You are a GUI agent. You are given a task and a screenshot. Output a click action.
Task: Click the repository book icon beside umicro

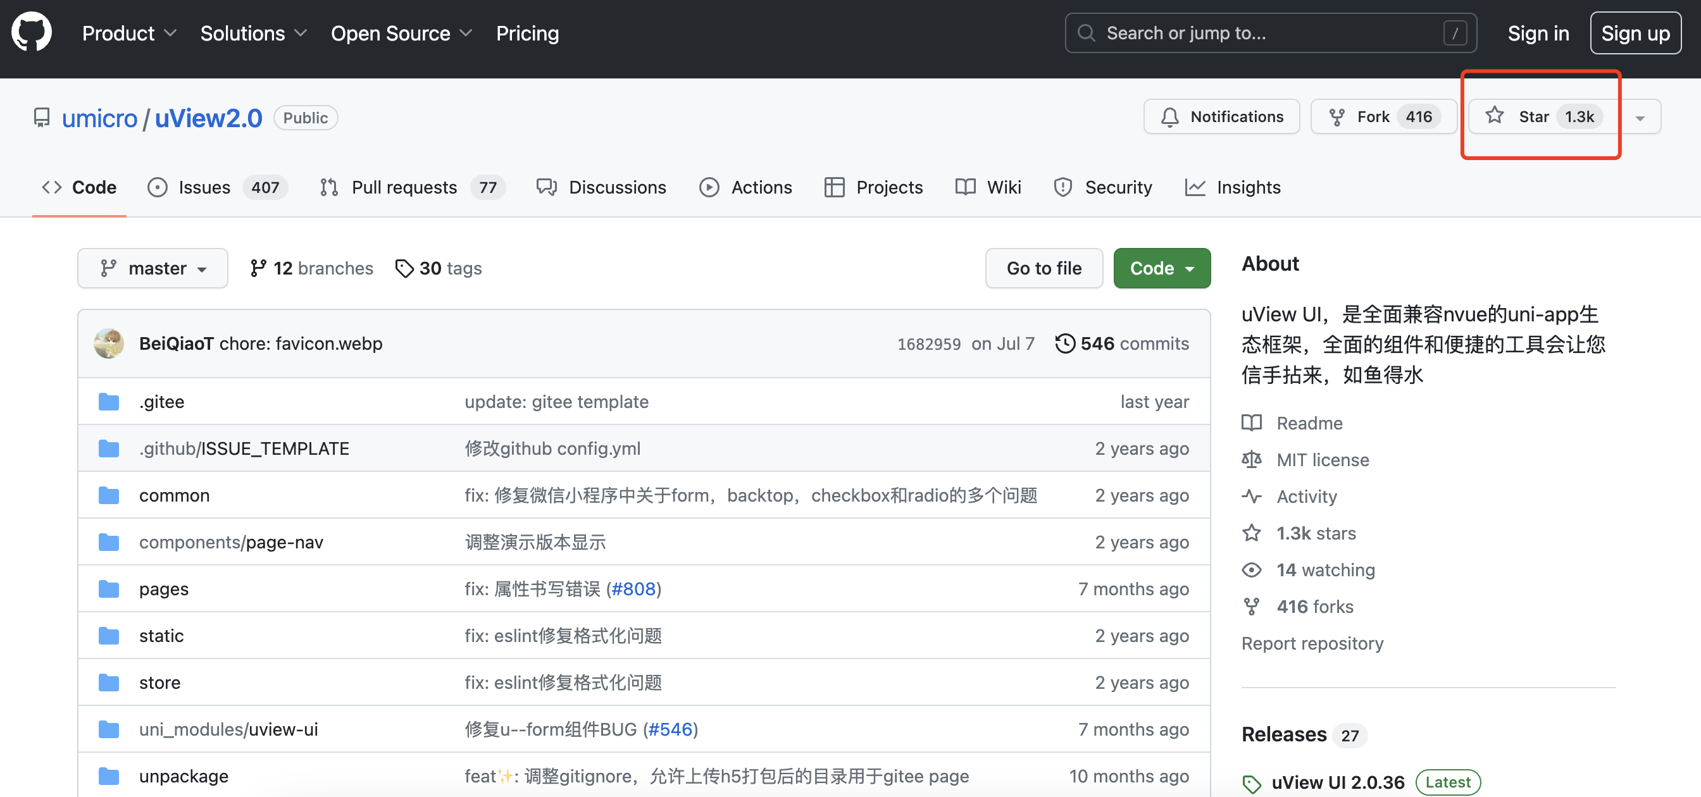click(42, 118)
